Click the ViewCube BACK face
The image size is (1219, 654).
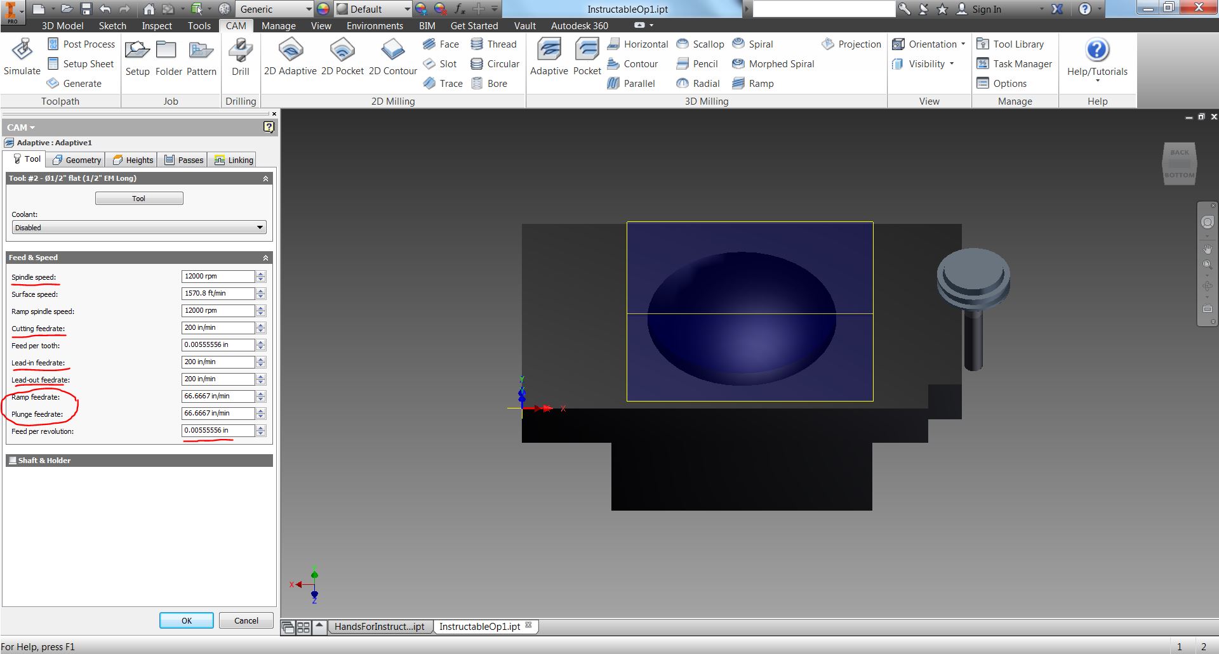(1180, 153)
